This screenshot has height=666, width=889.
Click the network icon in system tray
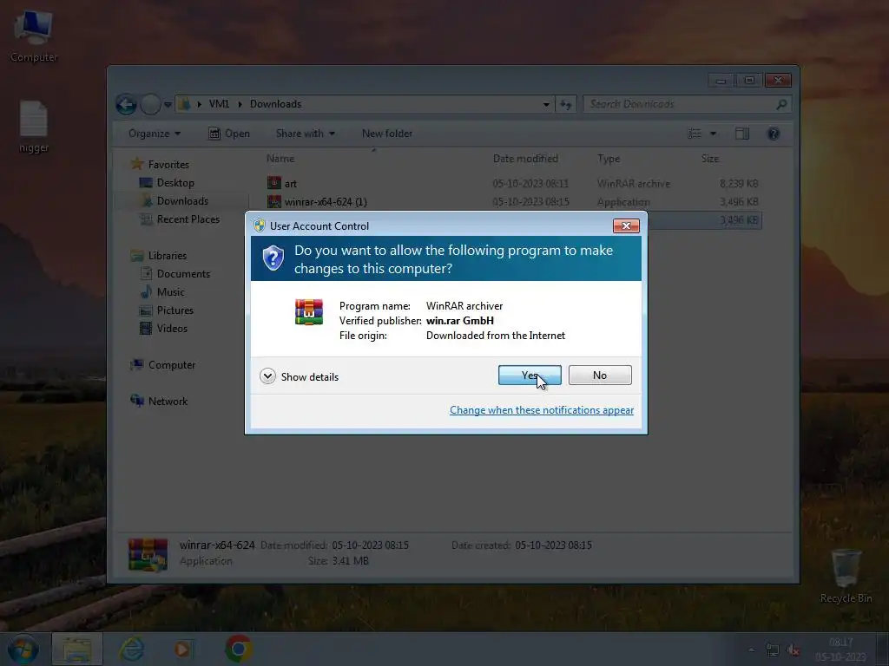click(772, 650)
